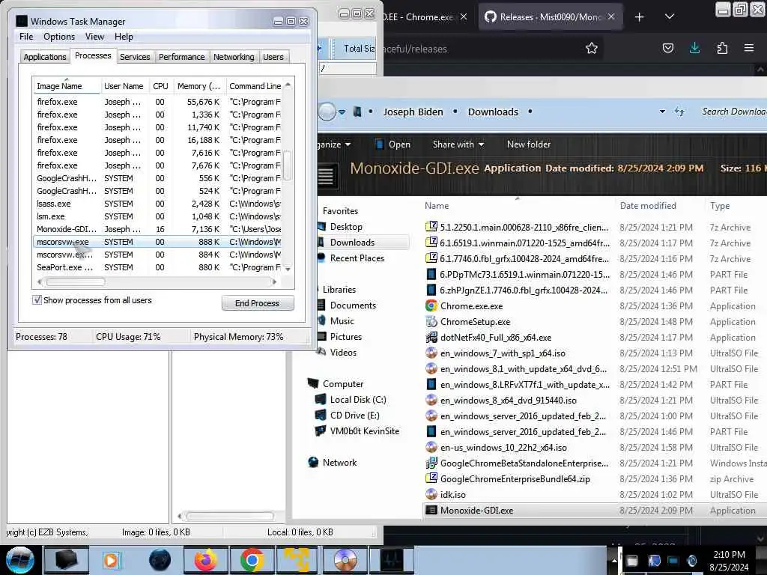The width and height of the screenshot is (767, 575).
Task: Click the process list scroll down arrow
Action: tap(288, 269)
